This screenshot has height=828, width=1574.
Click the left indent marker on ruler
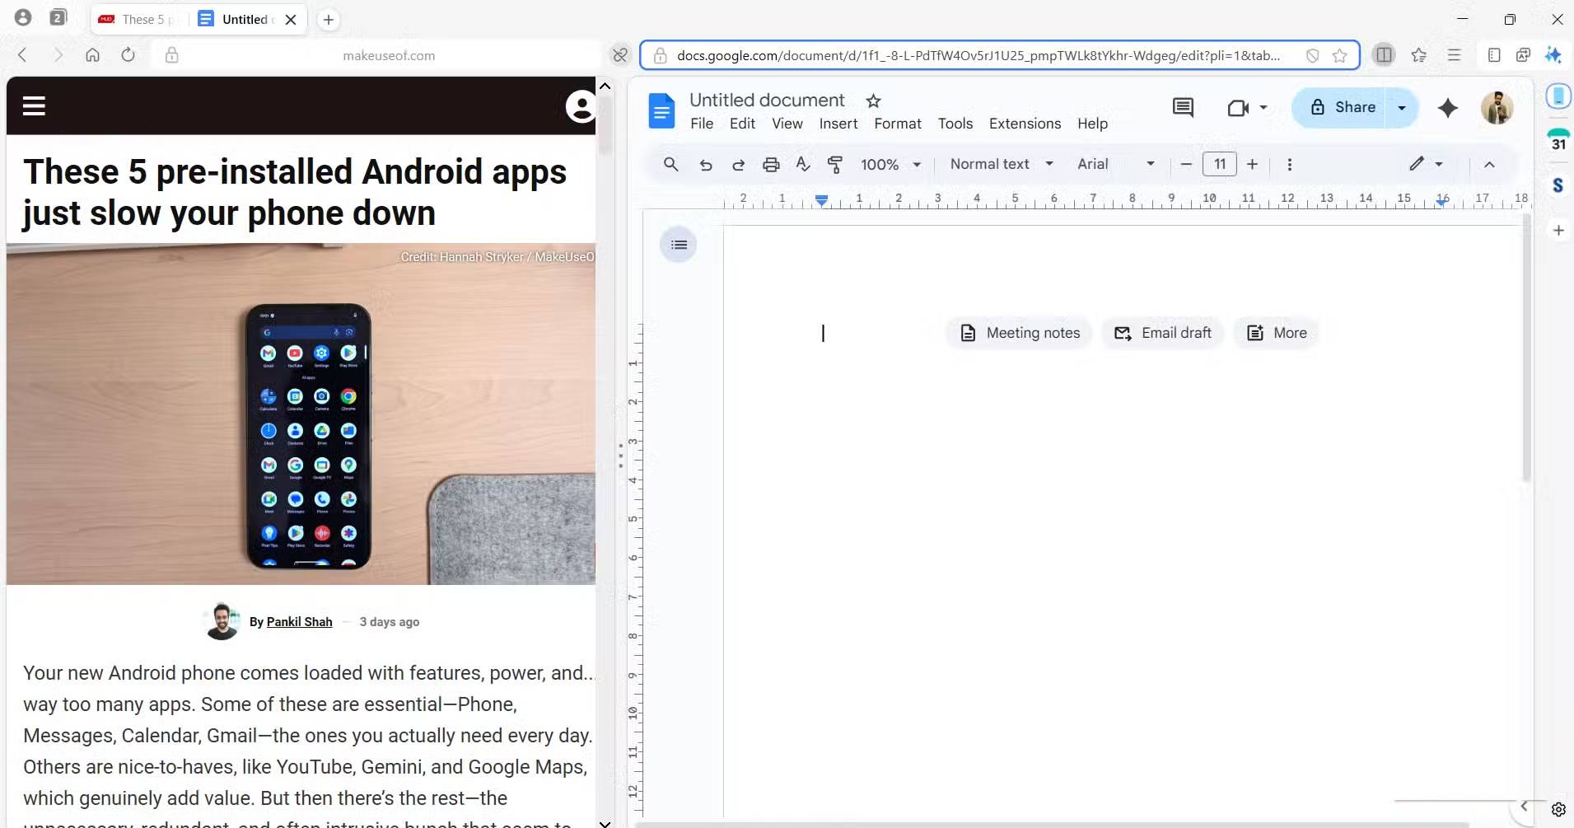821,200
